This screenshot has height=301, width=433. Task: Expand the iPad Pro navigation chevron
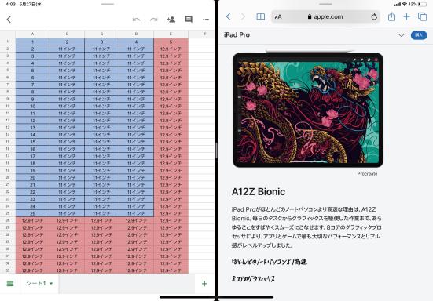pos(402,35)
